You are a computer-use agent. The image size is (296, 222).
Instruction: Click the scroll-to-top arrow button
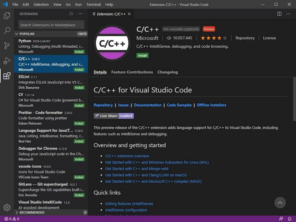[280, 203]
